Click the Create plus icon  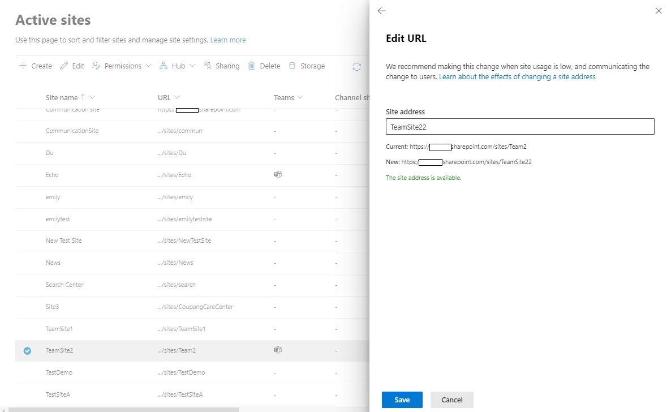point(23,66)
